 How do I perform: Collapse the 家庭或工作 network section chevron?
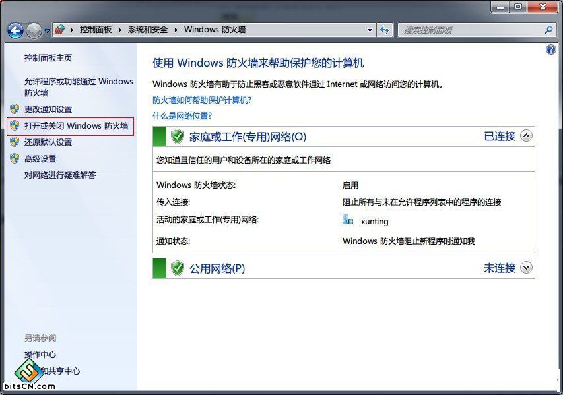[527, 136]
